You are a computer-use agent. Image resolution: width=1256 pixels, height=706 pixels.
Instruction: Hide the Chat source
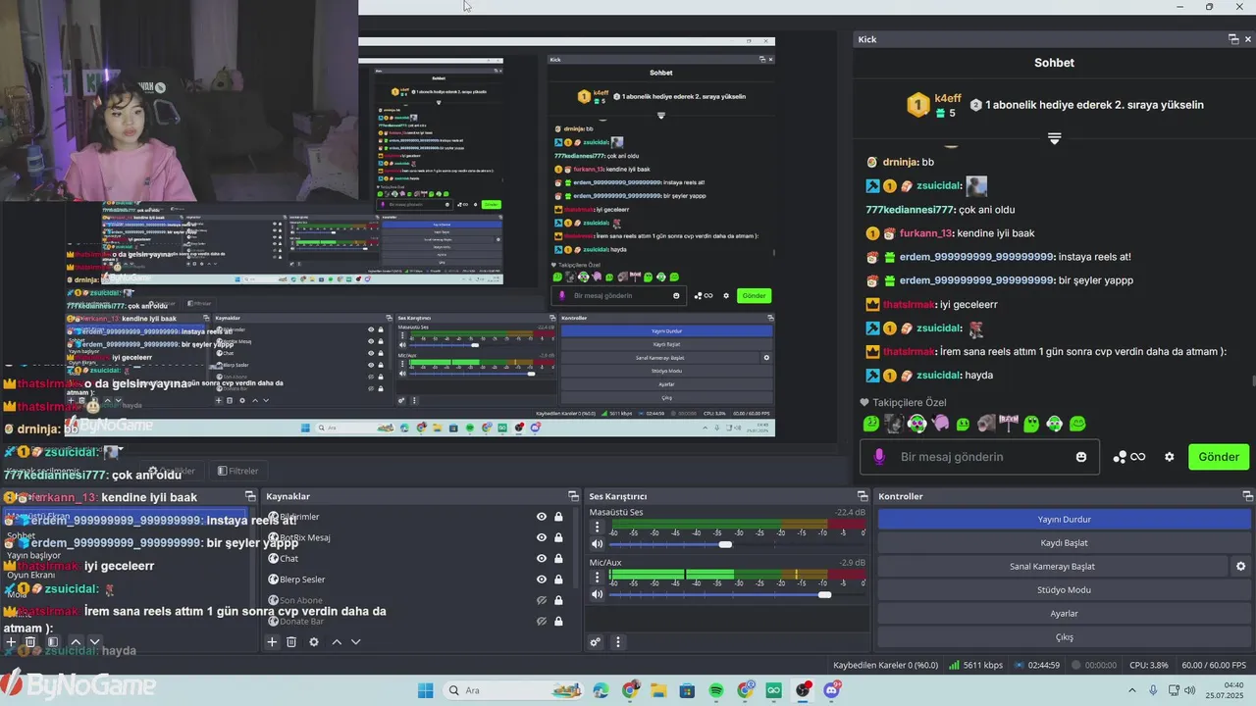pos(542,559)
